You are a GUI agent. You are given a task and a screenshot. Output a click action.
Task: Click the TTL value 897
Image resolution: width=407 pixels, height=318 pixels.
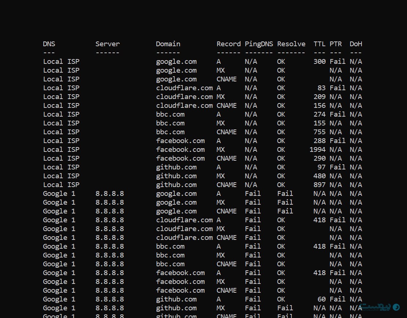pyautogui.click(x=319, y=185)
